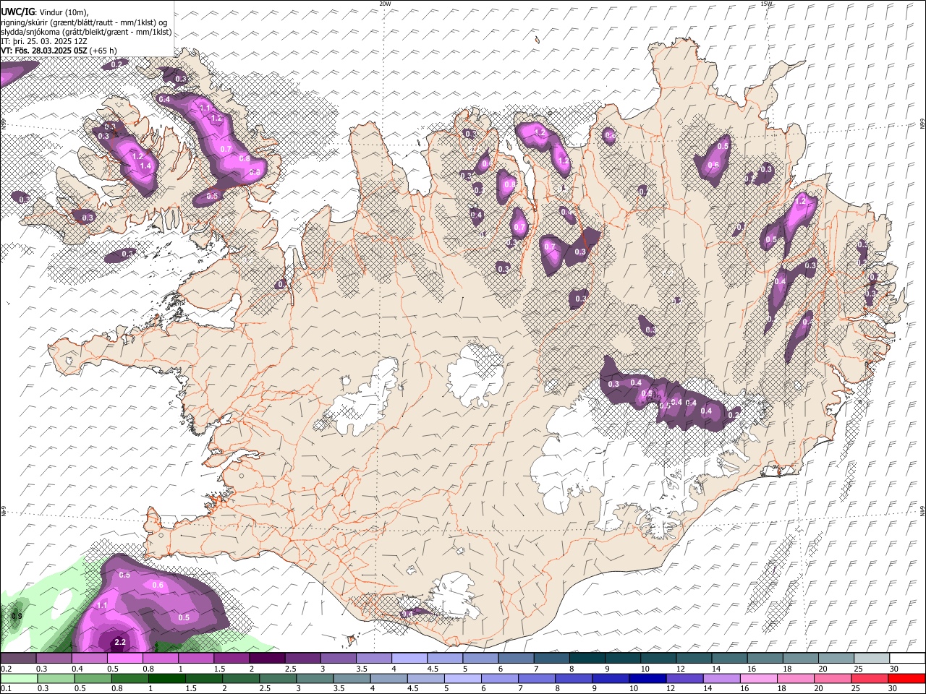Click the pale green first rain-scale swatch

point(19,678)
